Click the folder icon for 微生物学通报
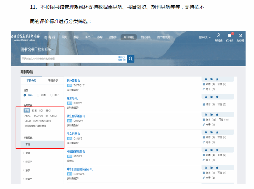 pos(211,115)
